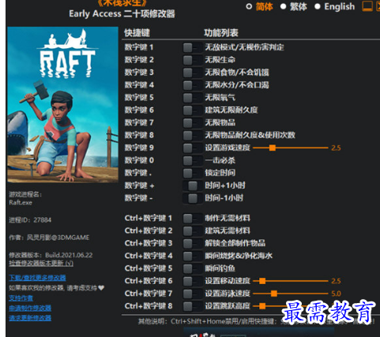Click the Build.2021.06.22 version text

[x=69, y=255]
